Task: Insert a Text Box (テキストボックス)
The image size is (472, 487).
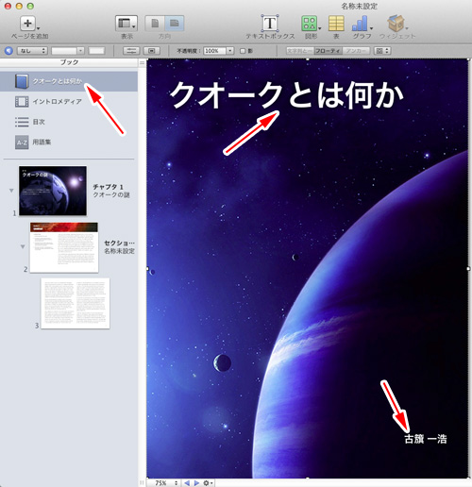Action: click(x=270, y=23)
